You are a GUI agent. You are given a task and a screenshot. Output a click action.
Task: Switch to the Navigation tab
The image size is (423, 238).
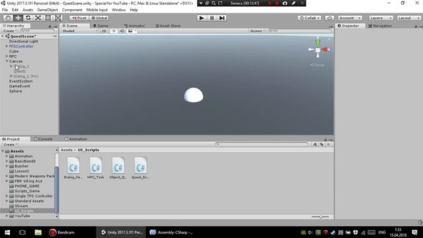click(x=380, y=26)
